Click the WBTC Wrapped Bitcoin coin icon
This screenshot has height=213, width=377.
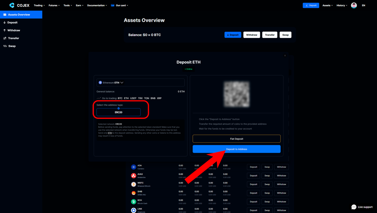tap(134, 184)
